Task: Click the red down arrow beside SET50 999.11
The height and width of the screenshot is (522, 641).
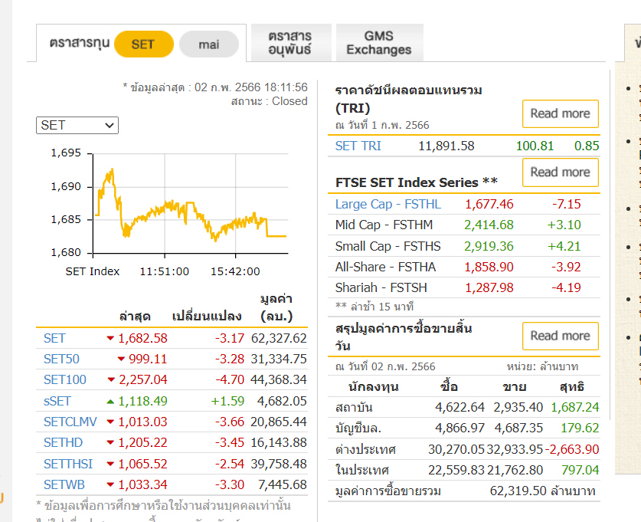Action: click(121, 359)
